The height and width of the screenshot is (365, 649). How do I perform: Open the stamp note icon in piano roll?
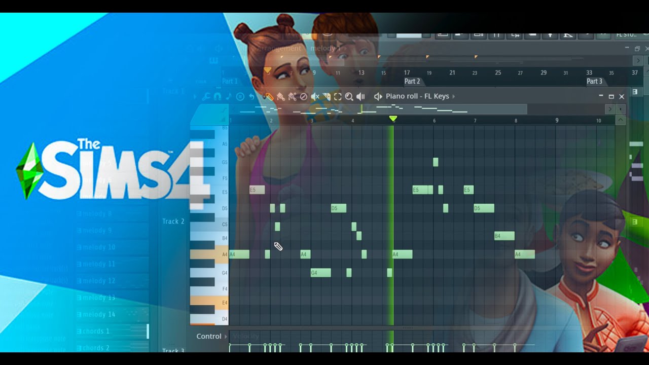point(228,96)
